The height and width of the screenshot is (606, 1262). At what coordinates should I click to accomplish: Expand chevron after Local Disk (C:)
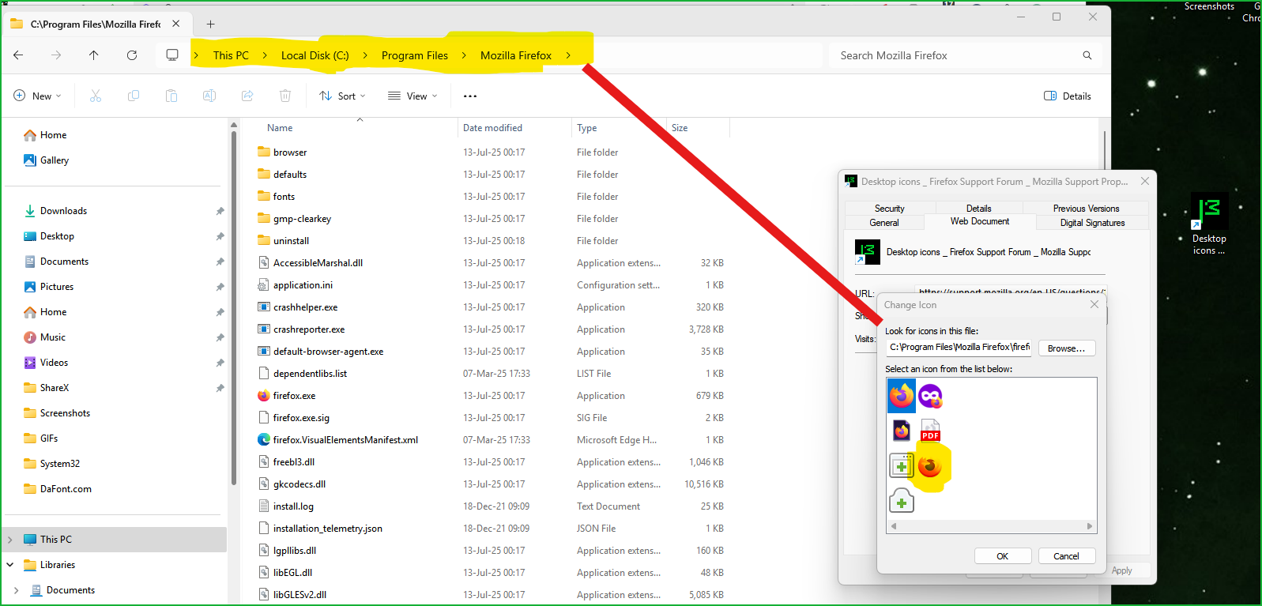365,55
